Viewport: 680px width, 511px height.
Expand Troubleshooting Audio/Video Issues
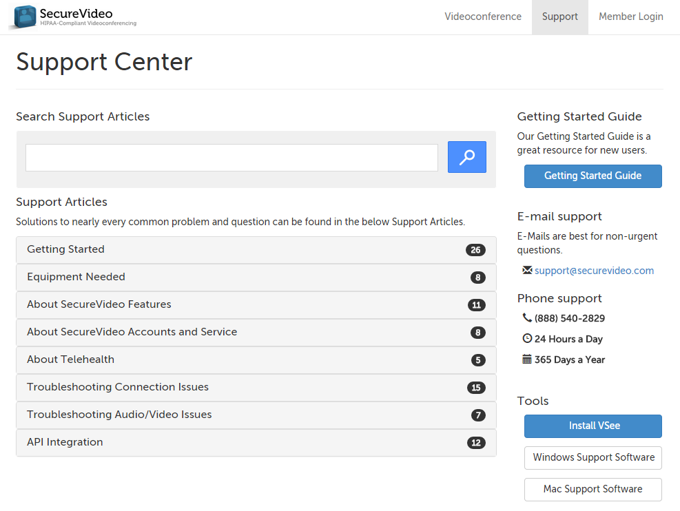point(256,415)
